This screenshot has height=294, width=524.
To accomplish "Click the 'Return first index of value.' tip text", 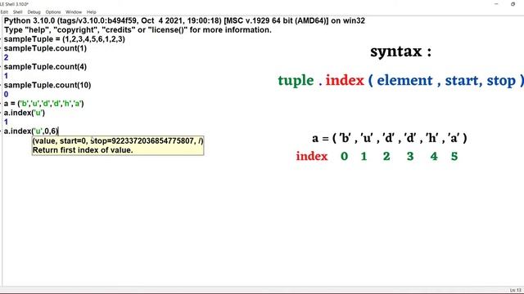I will point(83,150).
